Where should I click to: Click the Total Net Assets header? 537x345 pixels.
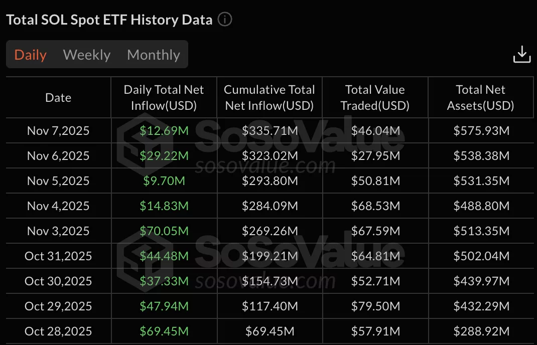click(480, 97)
